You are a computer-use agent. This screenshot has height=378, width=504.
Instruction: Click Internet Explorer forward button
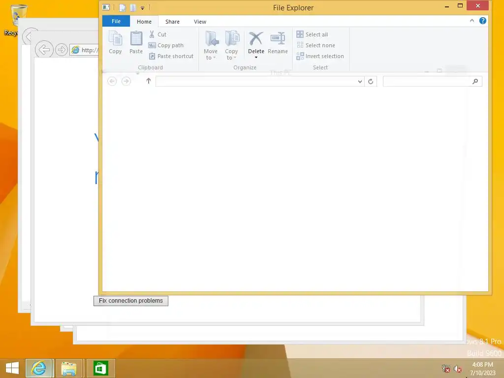tap(62, 50)
